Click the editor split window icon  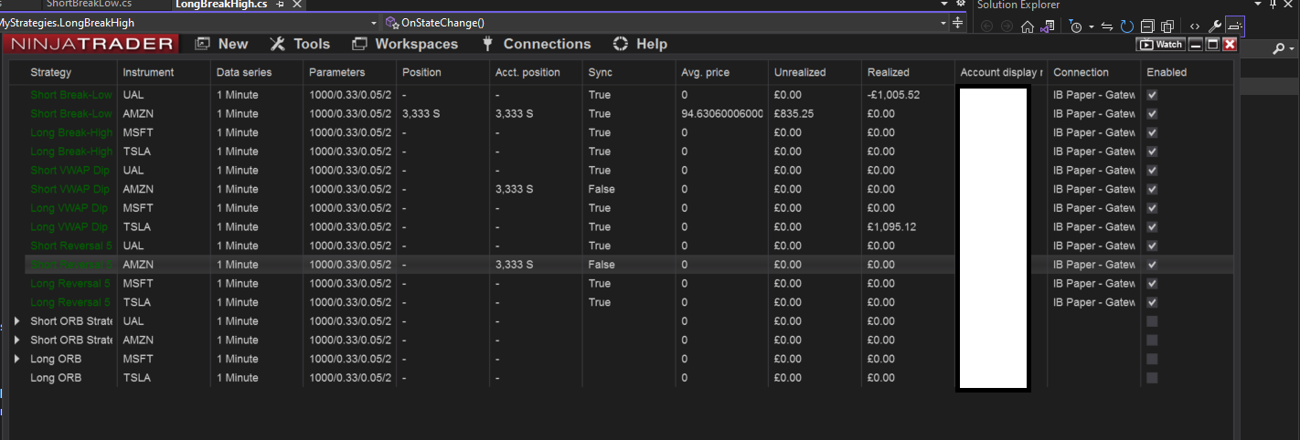pyautogui.click(x=957, y=23)
